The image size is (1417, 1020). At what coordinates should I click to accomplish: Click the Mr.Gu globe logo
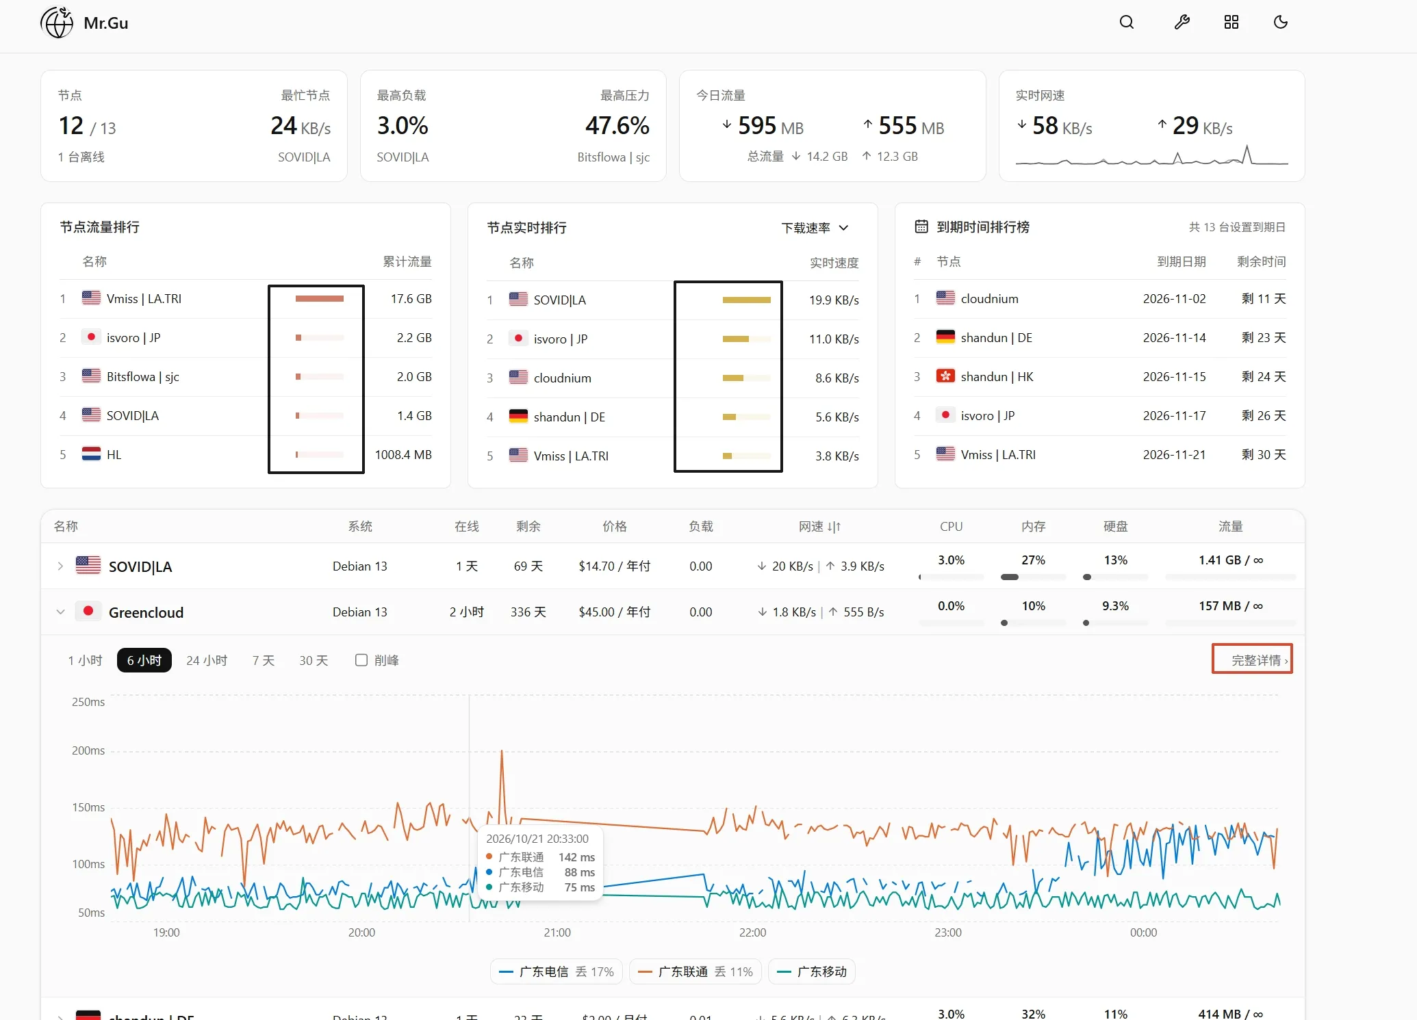pyautogui.click(x=57, y=23)
